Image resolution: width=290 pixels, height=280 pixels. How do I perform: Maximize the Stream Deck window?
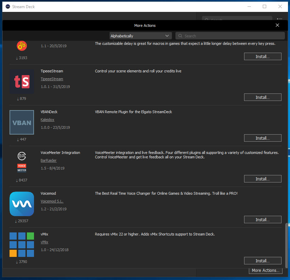pos(265,7)
